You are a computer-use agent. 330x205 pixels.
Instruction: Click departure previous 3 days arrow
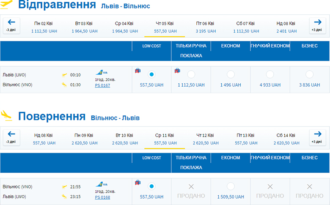coord(11,25)
